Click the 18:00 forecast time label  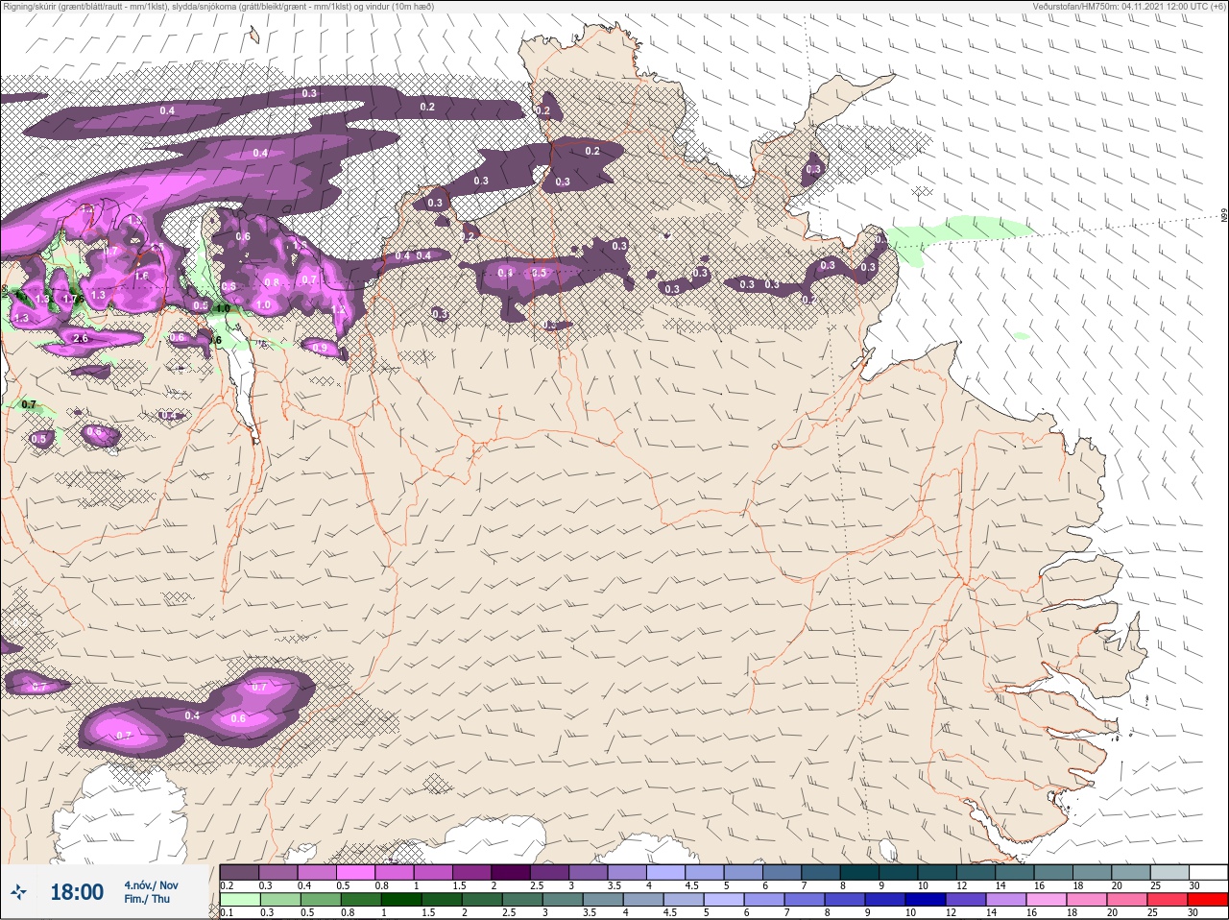click(x=77, y=892)
